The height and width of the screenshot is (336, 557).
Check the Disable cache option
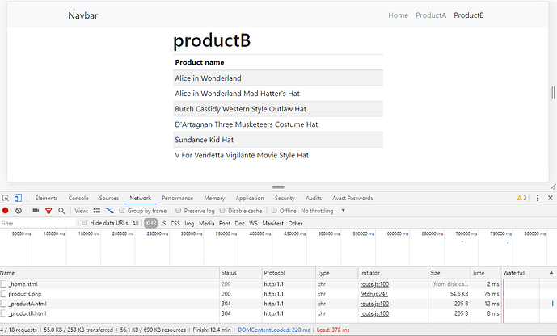coord(222,211)
